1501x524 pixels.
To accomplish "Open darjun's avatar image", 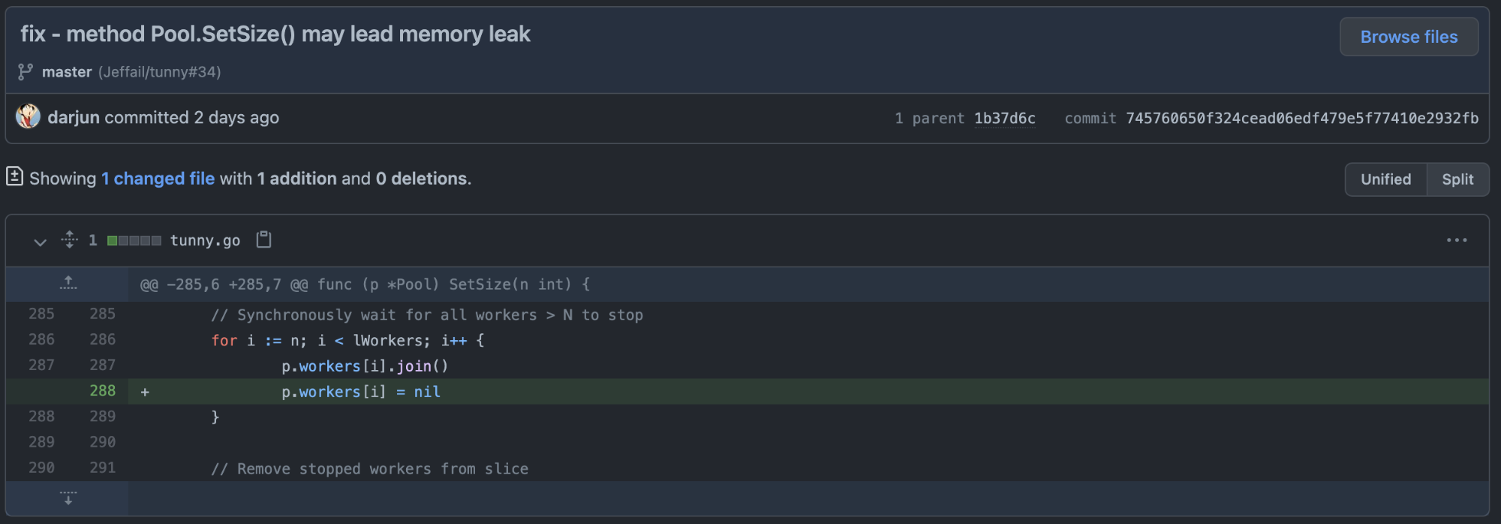I will point(28,116).
